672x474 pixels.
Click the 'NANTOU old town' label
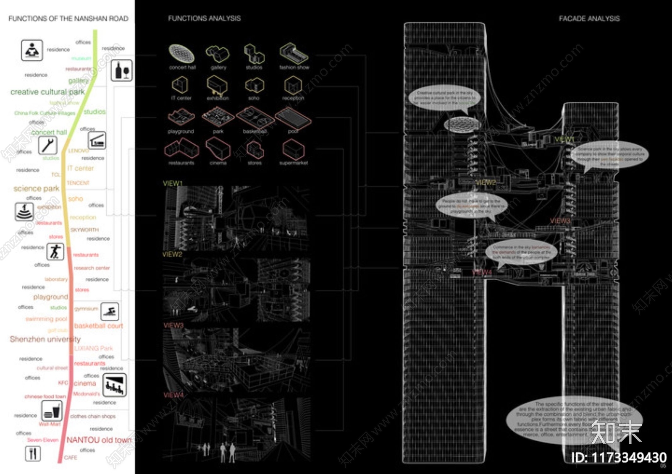[99, 440]
